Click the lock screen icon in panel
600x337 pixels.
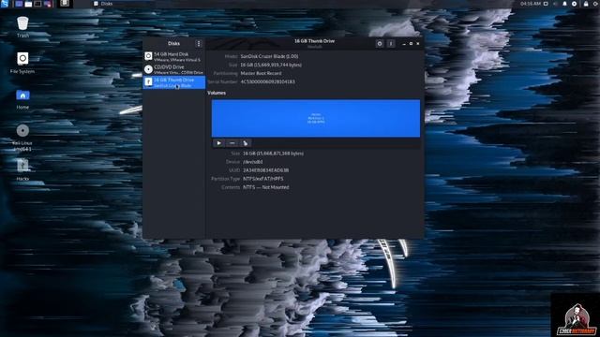click(586, 4)
